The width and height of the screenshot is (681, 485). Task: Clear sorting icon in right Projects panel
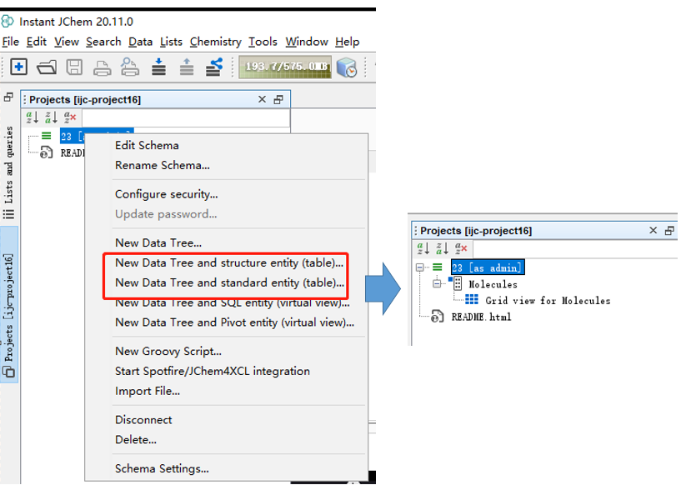click(461, 249)
